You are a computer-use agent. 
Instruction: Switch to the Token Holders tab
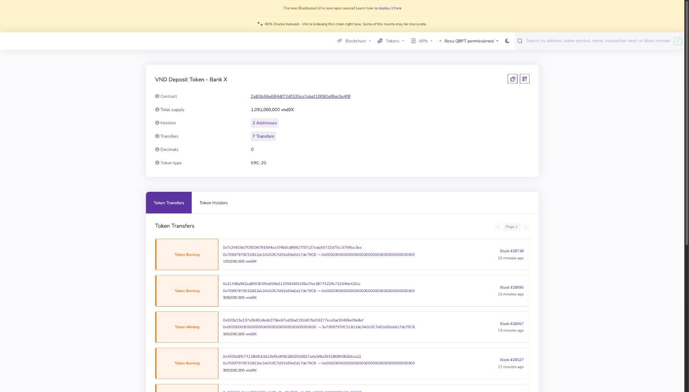coord(214,203)
